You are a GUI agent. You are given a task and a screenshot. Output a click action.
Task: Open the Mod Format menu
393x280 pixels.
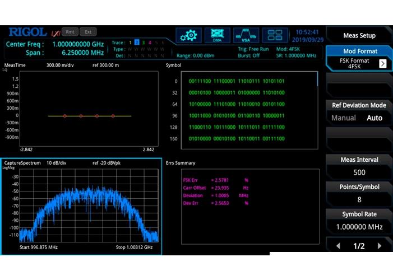click(x=359, y=51)
